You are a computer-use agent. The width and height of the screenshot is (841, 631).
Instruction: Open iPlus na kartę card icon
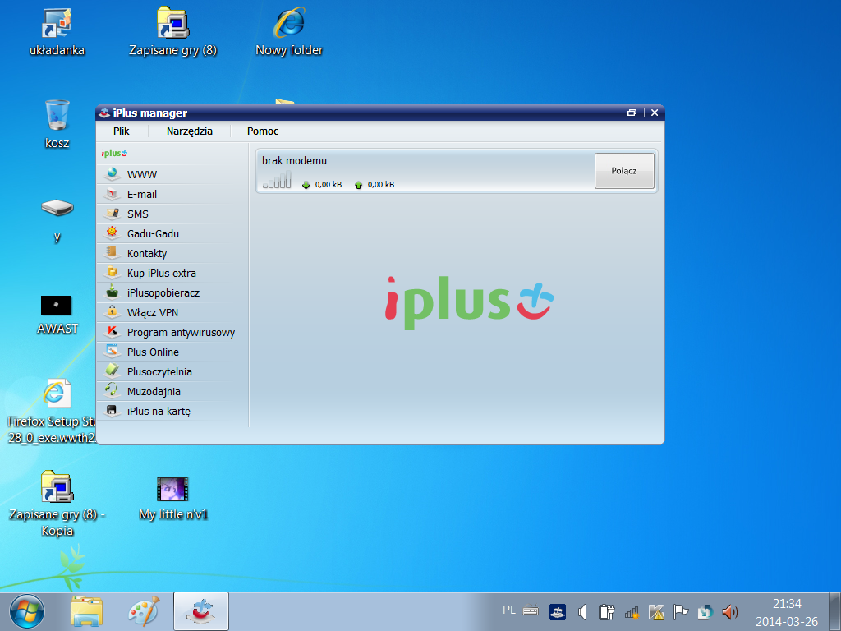click(112, 411)
